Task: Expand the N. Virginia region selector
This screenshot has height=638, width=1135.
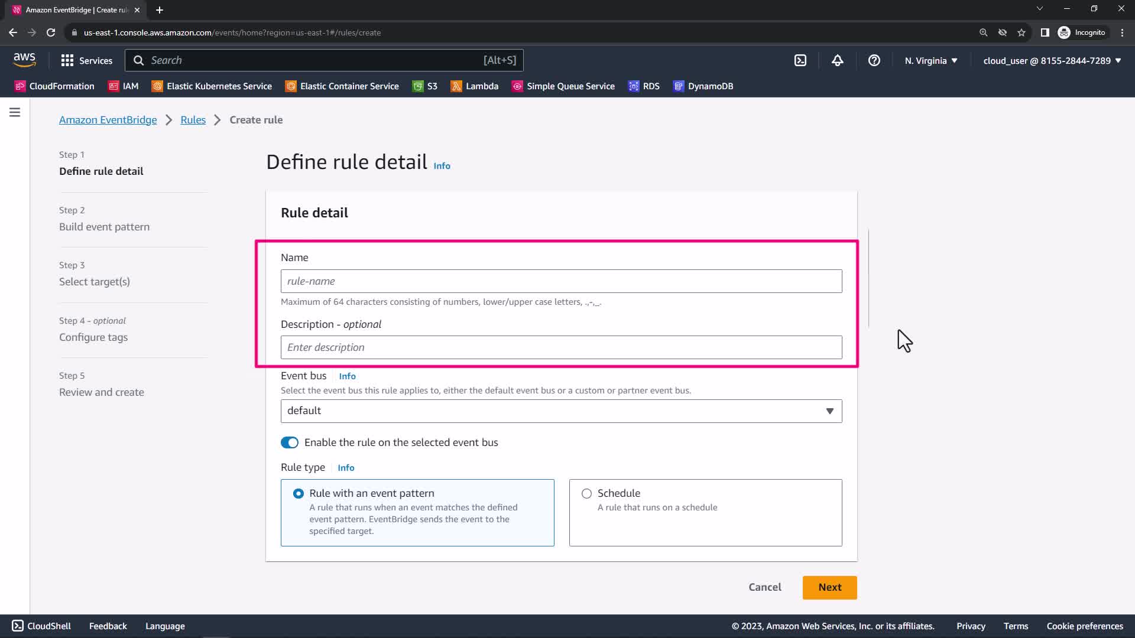Action: (x=930, y=60)
